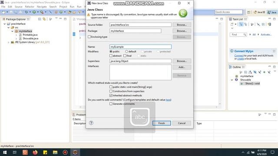Click the green Run play icon
This screenshot has width=278, height=156.
[x=34, y=12]
